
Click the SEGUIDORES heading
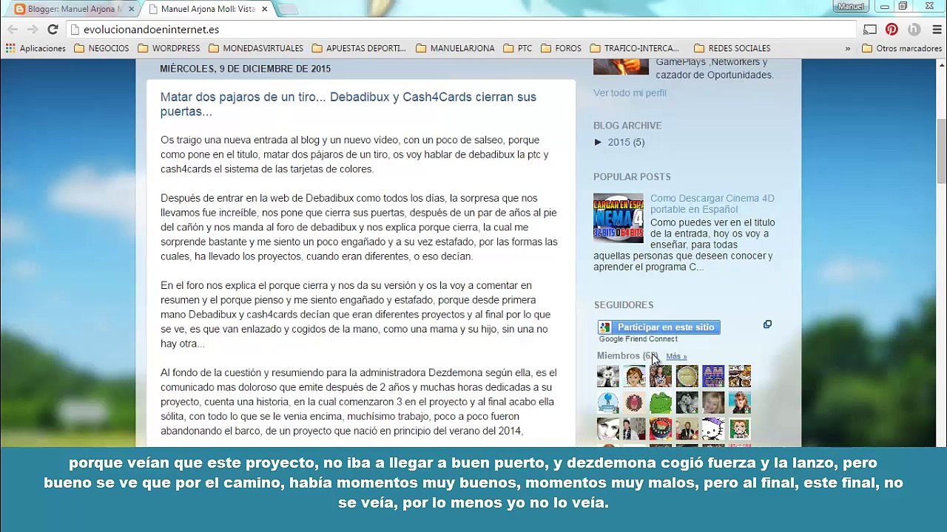tap(624, 304)
